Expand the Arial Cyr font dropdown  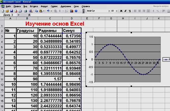pyautogui.click(x=109, y=11)
